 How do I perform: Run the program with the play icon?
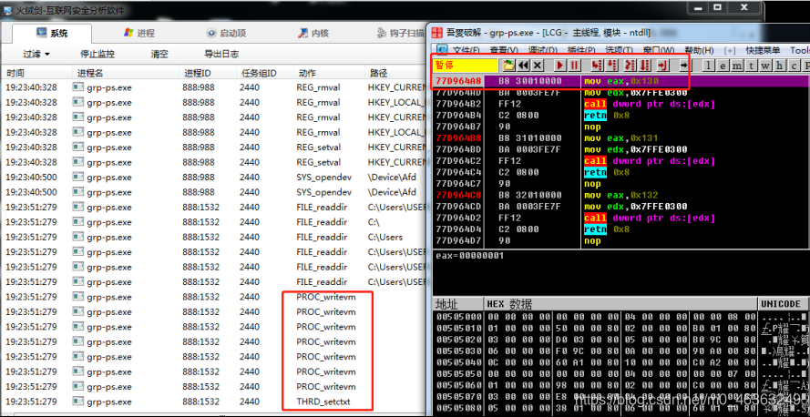pyautogui.click(x=559, y=66)
